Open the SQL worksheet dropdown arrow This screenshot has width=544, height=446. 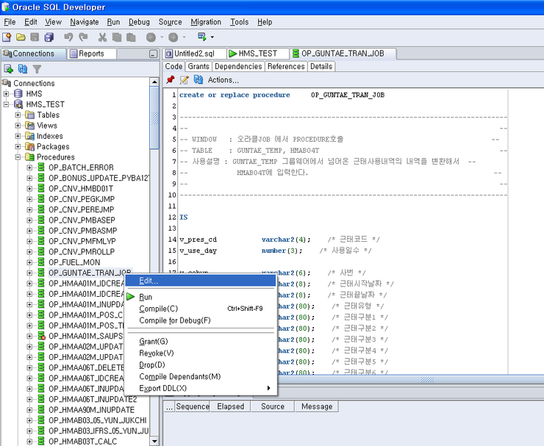[212, 37]
